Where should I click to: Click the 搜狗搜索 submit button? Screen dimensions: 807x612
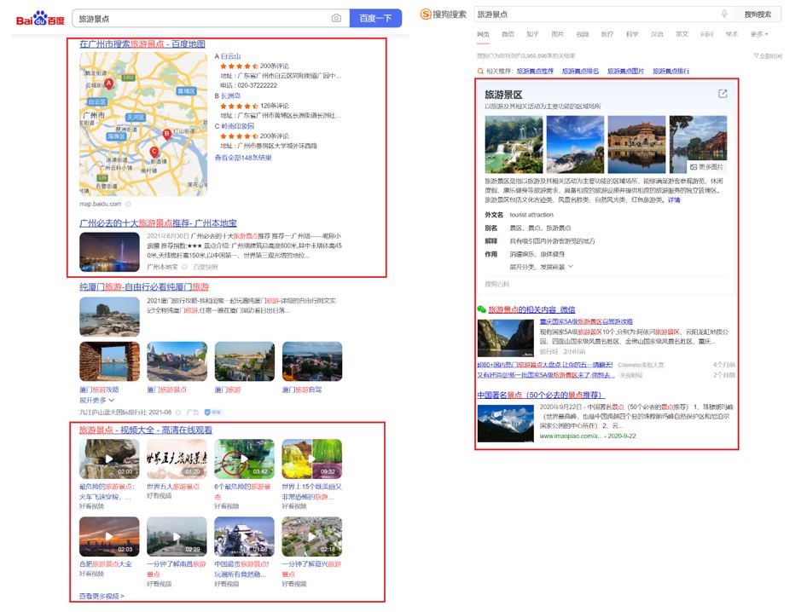click(758, 14)
